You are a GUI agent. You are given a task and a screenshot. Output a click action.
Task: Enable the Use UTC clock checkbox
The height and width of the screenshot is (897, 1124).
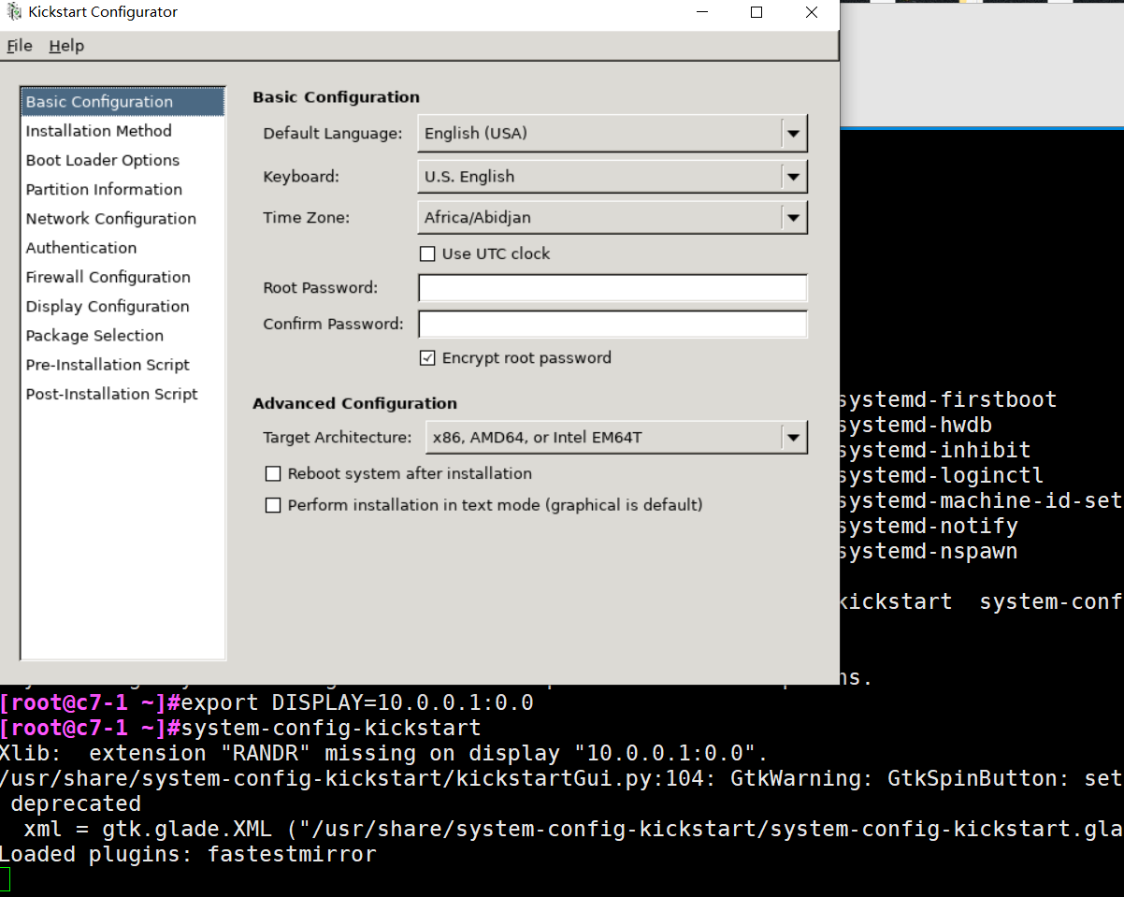[427, 253]
